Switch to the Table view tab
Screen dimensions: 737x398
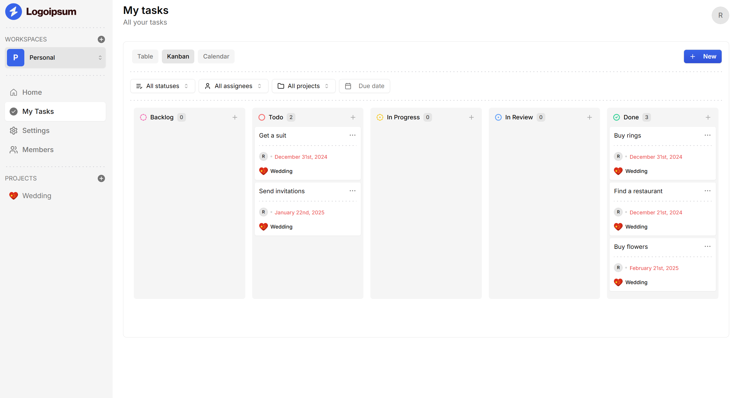point(145,56)
